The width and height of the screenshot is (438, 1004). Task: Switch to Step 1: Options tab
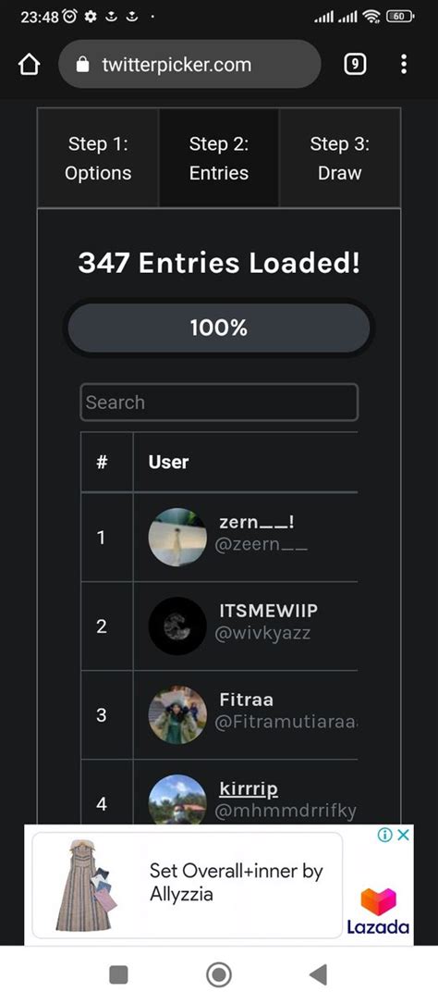[x=98, y=158]
